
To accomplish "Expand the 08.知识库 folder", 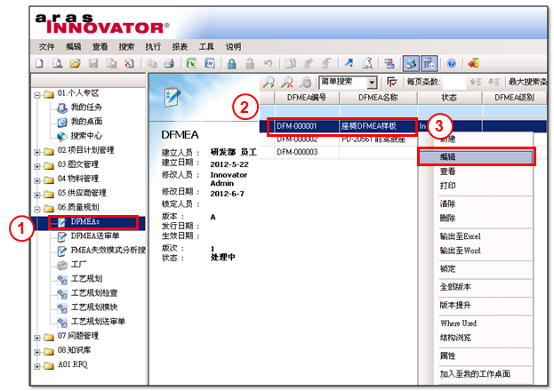I will (x=37, y=352).
